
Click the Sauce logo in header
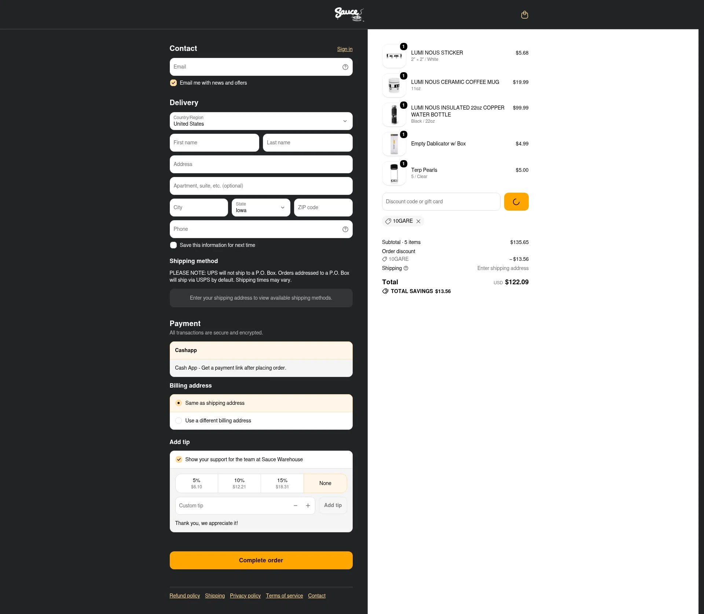(349, 14)
